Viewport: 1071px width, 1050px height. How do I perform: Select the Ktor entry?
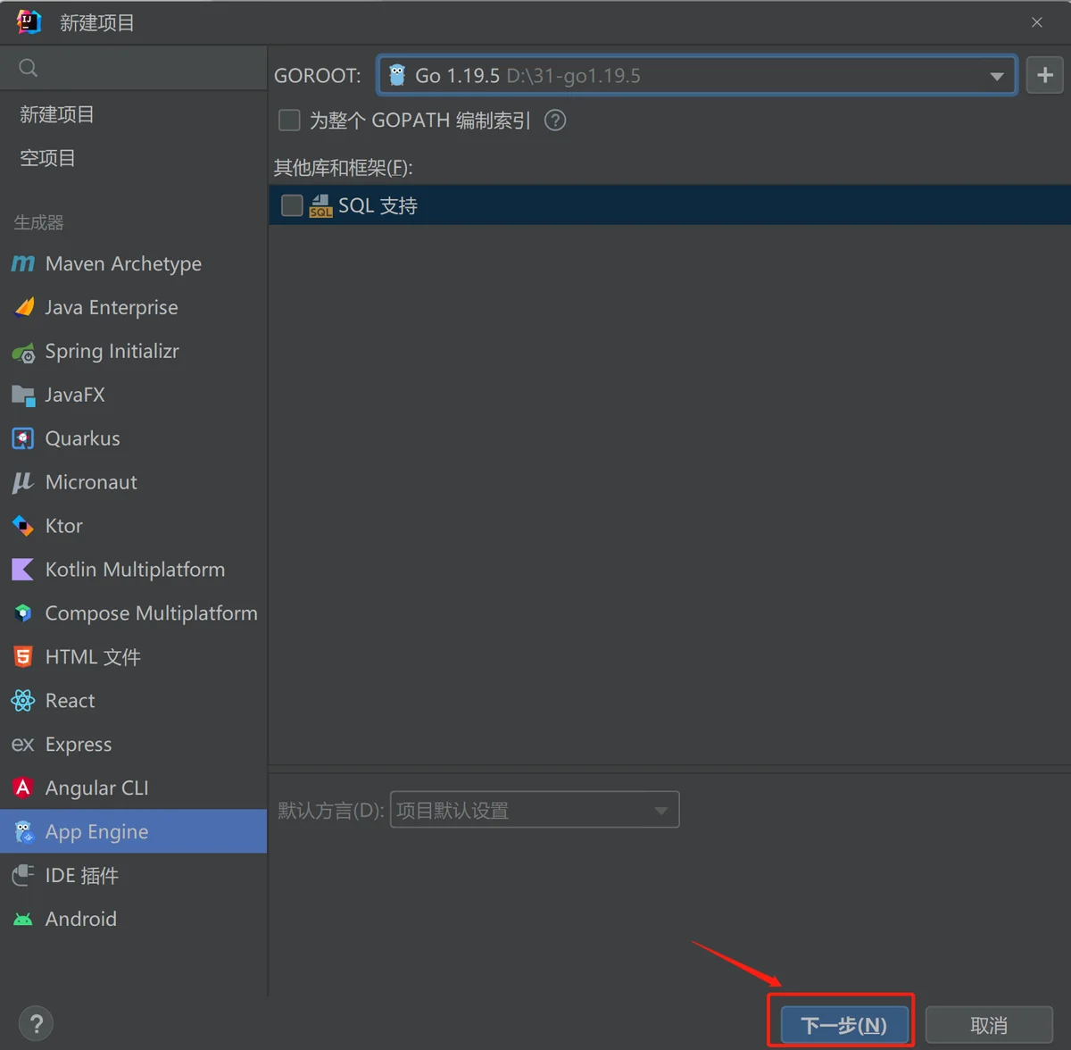pos(134,526)
